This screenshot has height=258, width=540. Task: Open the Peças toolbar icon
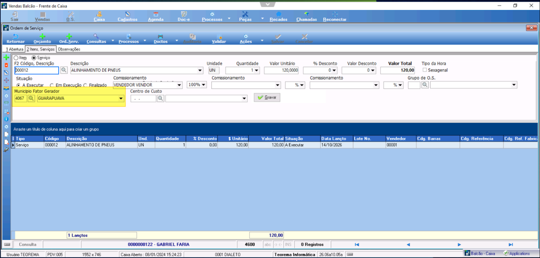tap(245, 16)
